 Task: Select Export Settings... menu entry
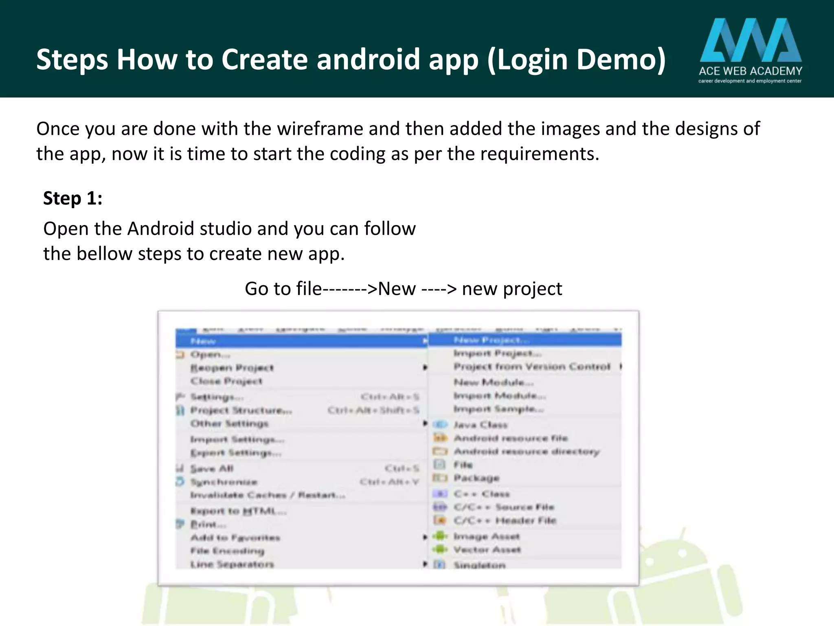[x=301, y=453]
